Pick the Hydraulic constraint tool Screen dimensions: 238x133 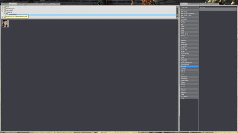coord(189,19)
